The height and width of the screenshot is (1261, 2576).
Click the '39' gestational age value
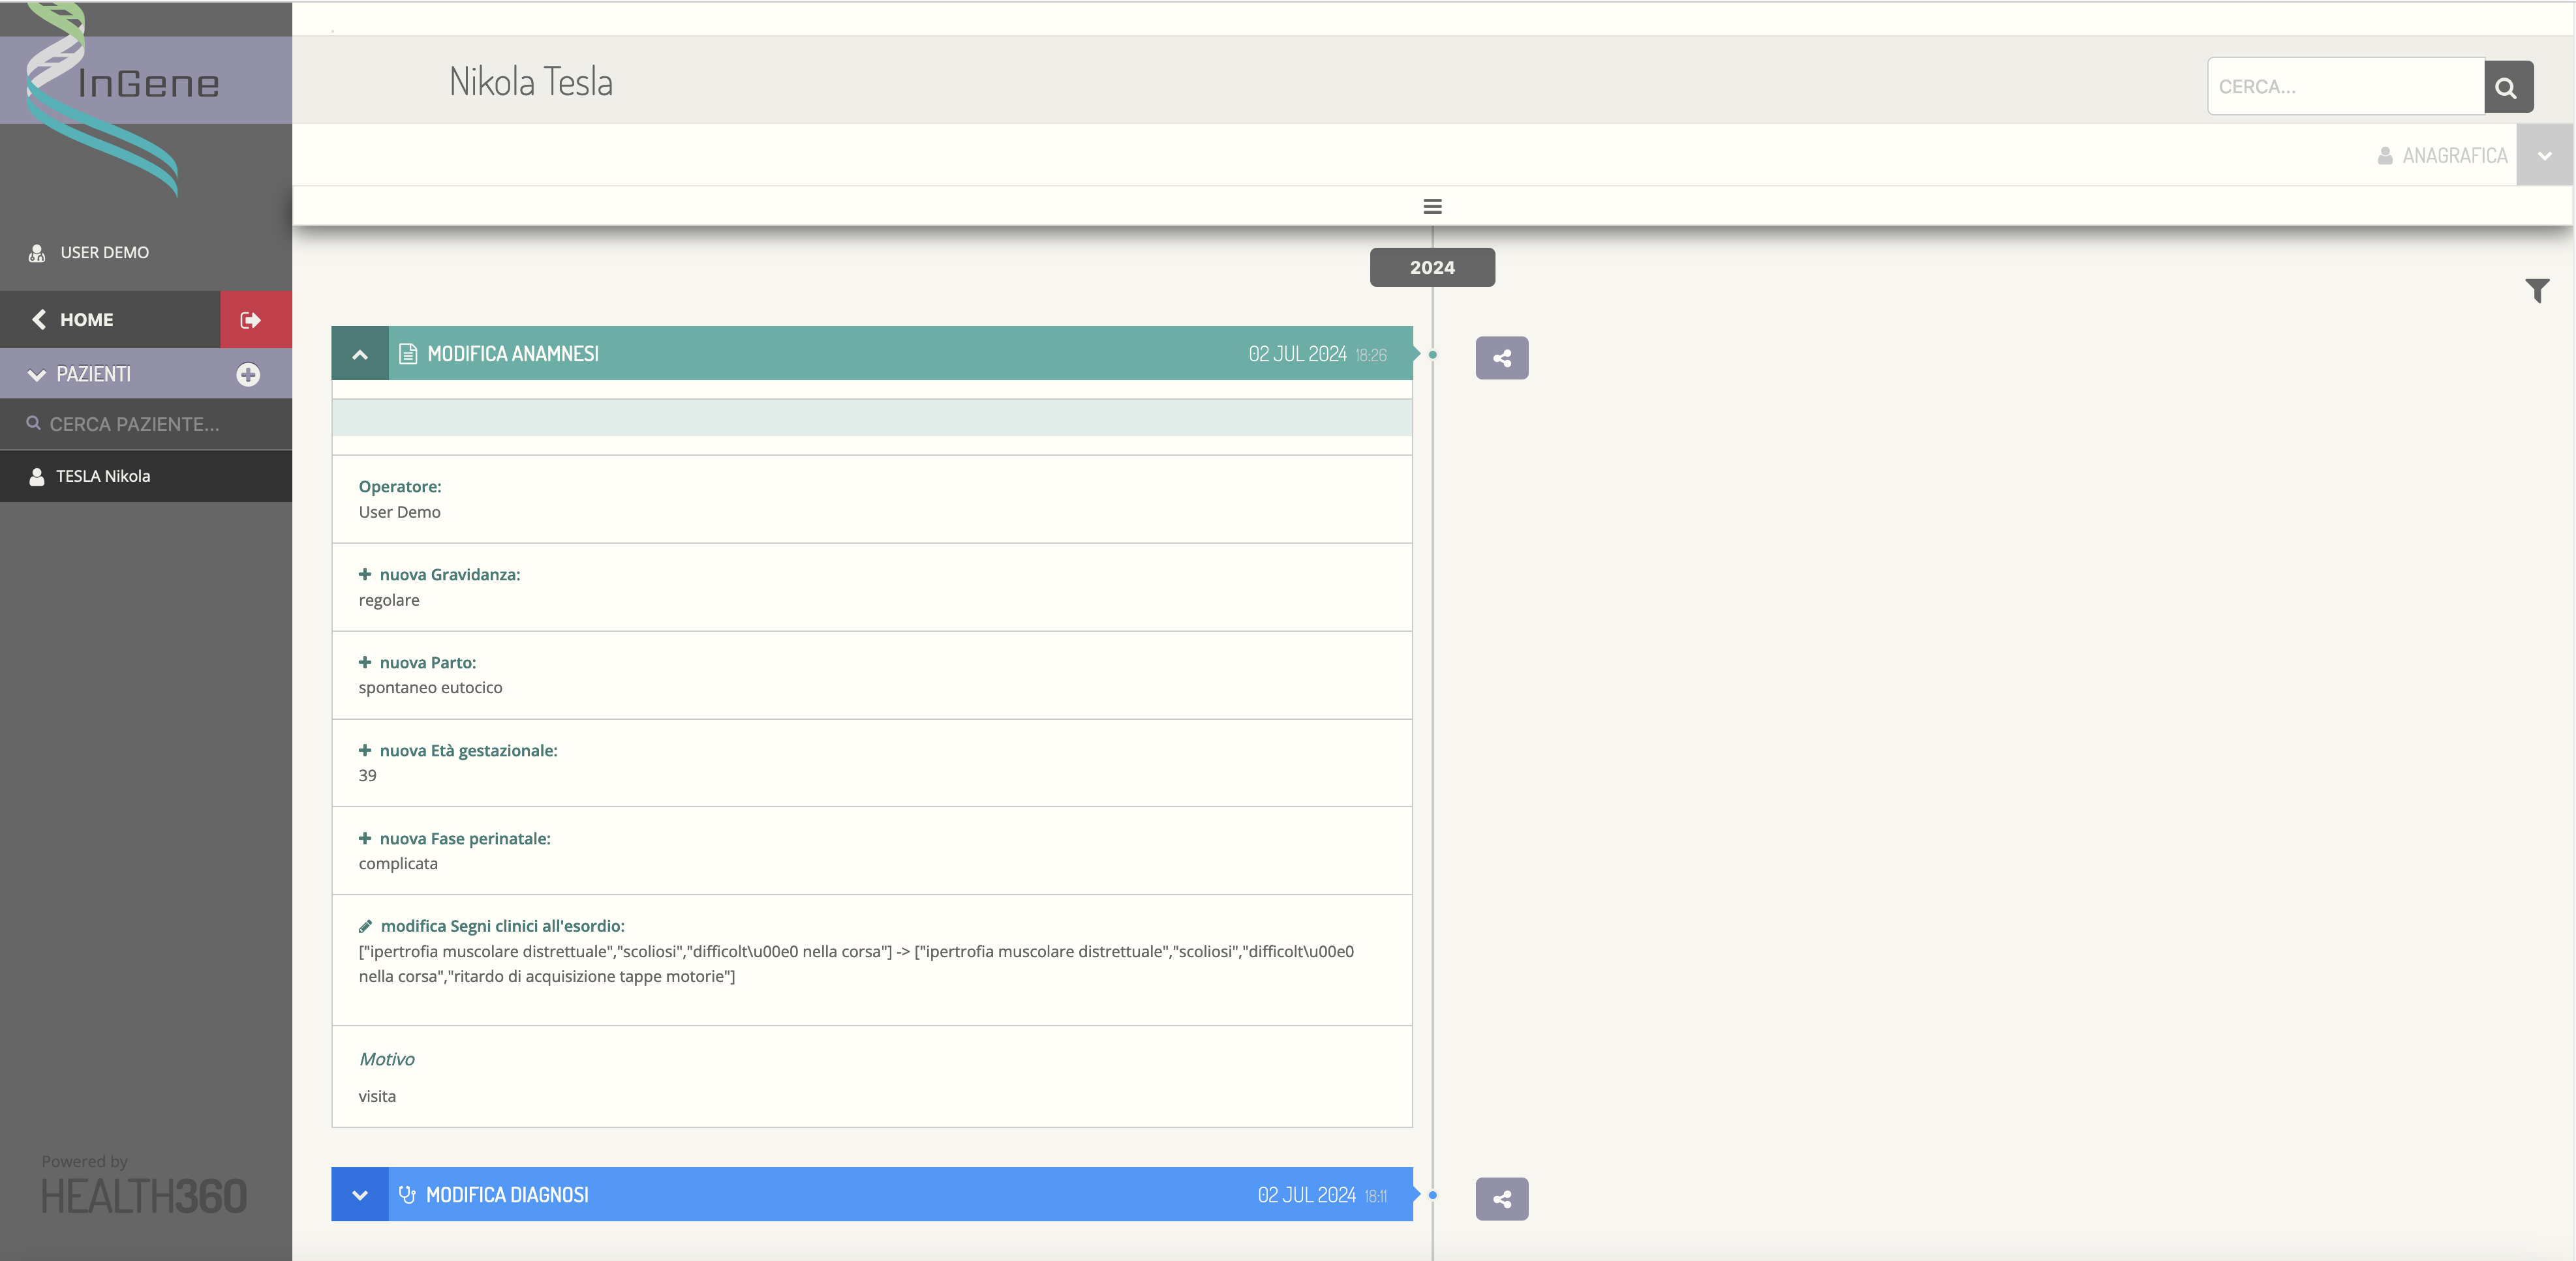pyautogui.click(x=368, y=775)
